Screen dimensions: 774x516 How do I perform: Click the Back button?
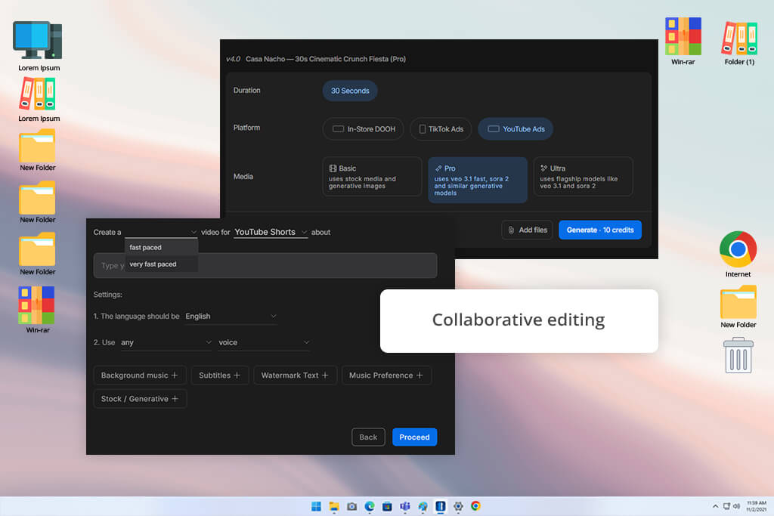tap(368, 437)
